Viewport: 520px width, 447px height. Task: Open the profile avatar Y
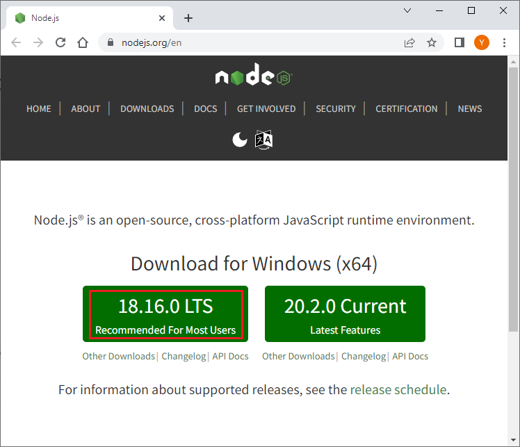click(x=482, y=42)
